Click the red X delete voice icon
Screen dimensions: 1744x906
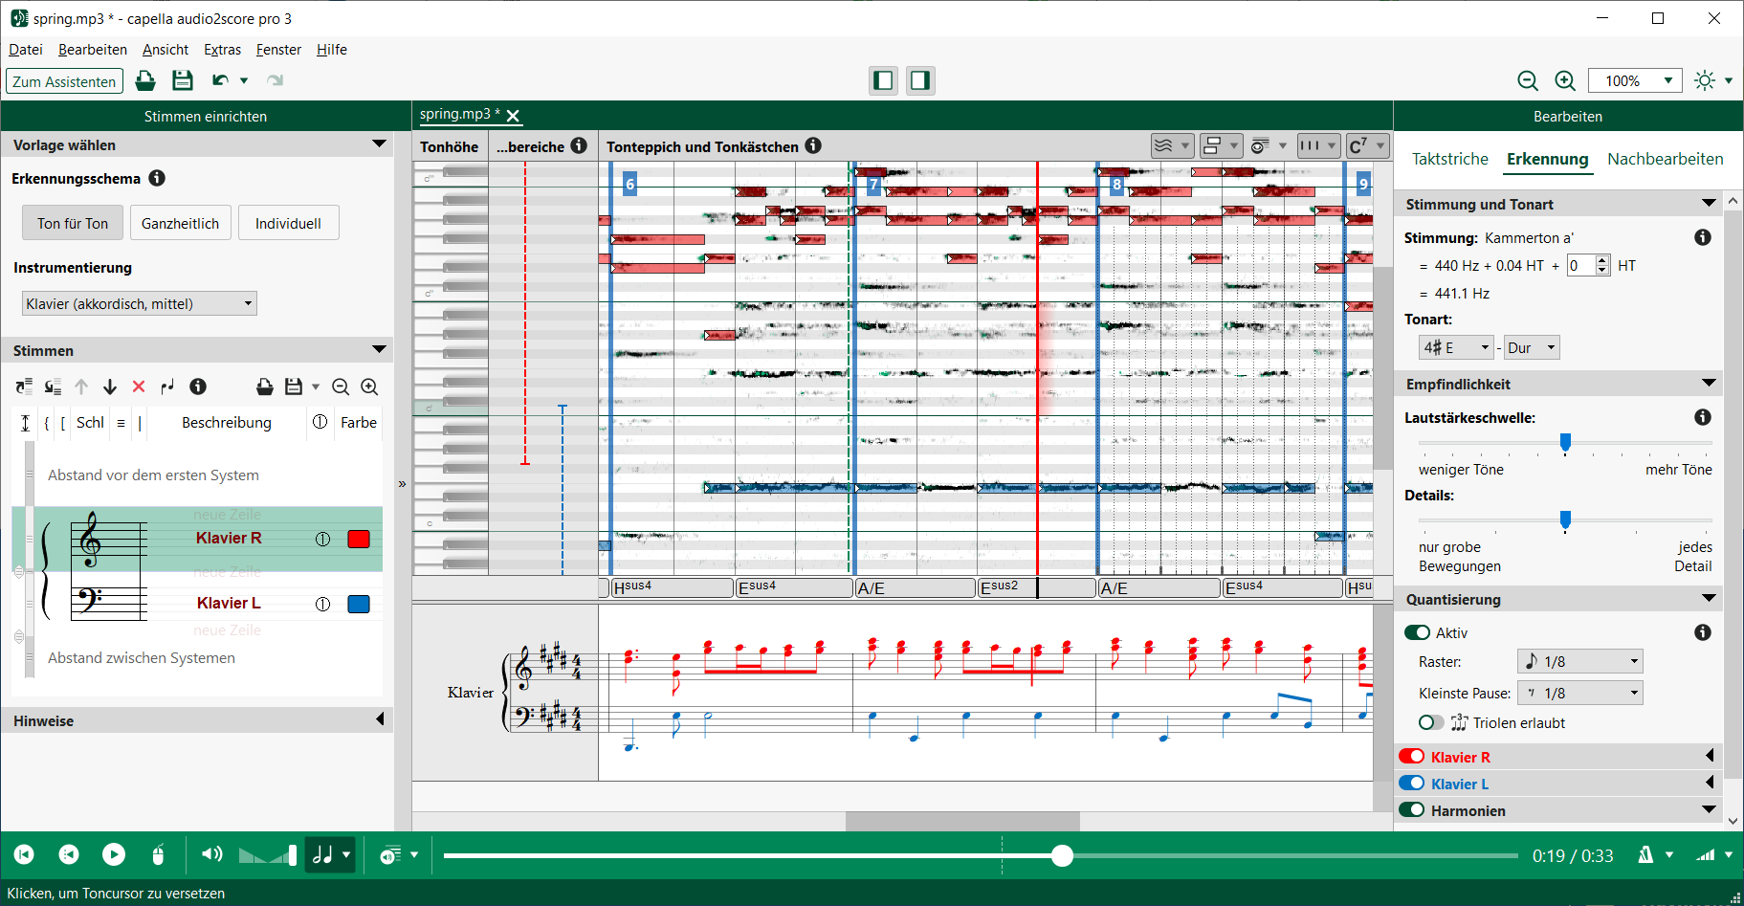click(139, 387)
